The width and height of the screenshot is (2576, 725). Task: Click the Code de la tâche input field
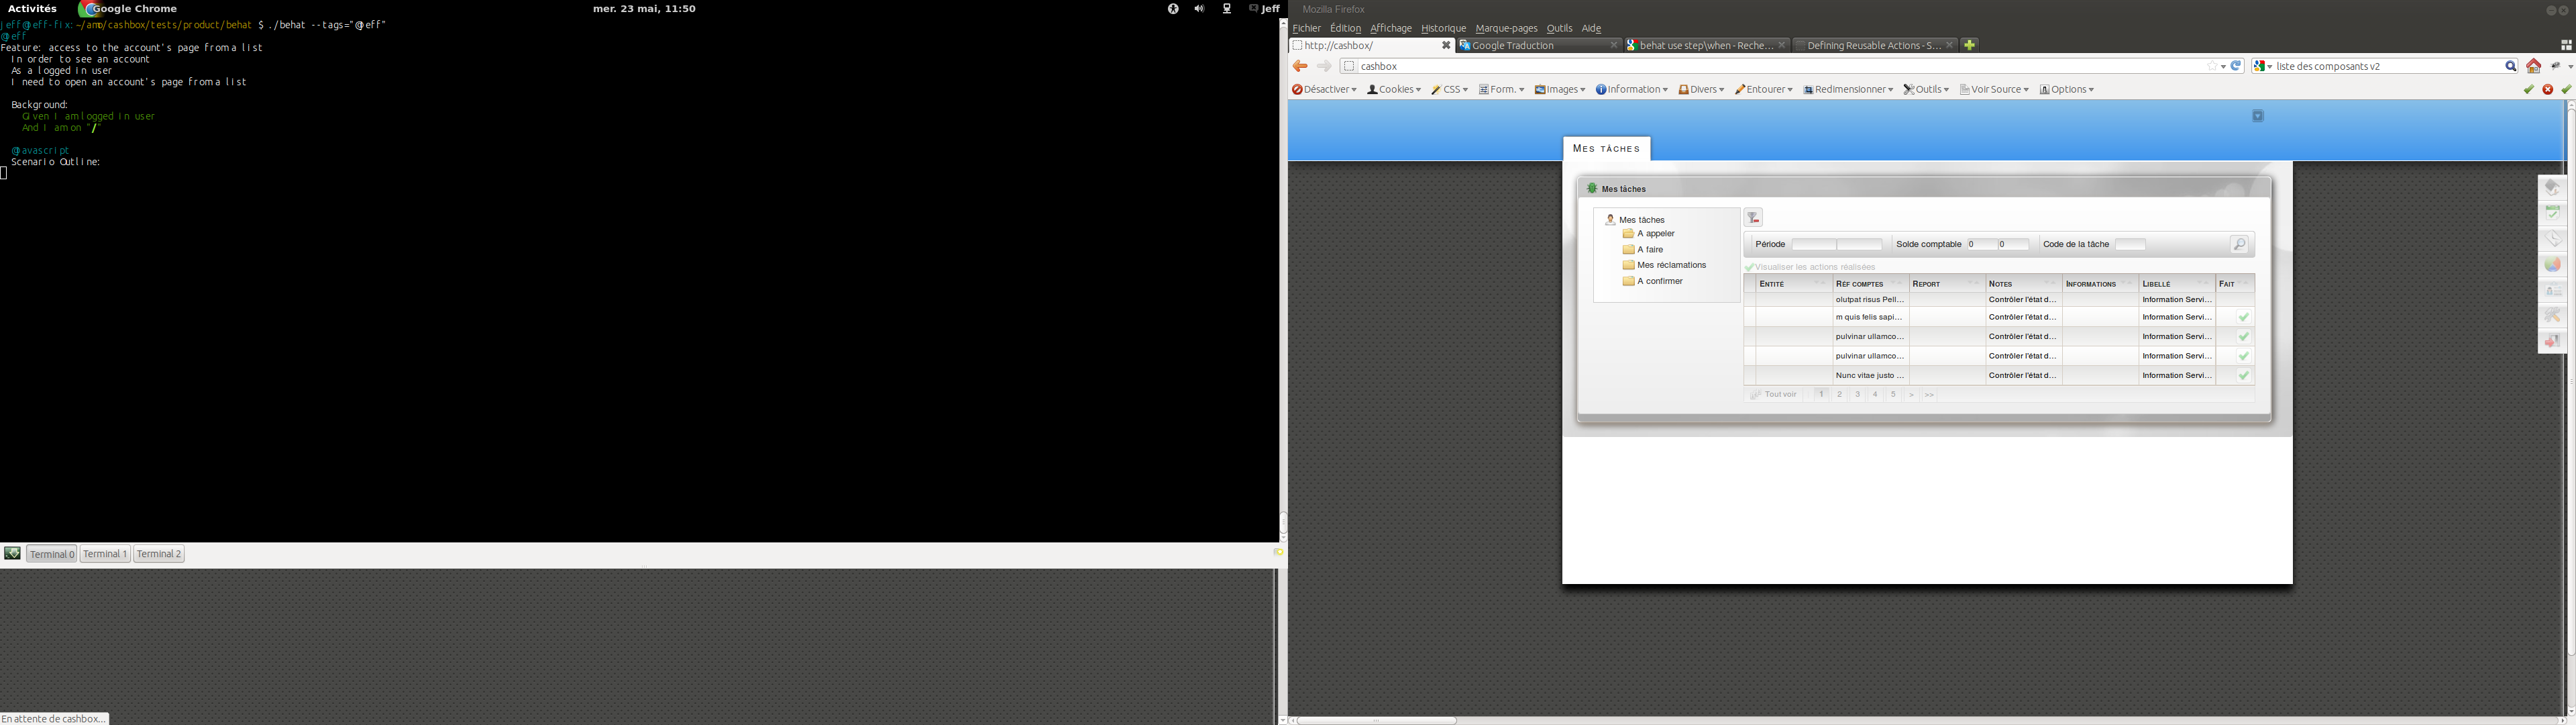pyautogui.click(x=2130, y=245)
